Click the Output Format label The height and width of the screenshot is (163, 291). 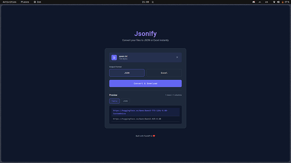[116, 67]
